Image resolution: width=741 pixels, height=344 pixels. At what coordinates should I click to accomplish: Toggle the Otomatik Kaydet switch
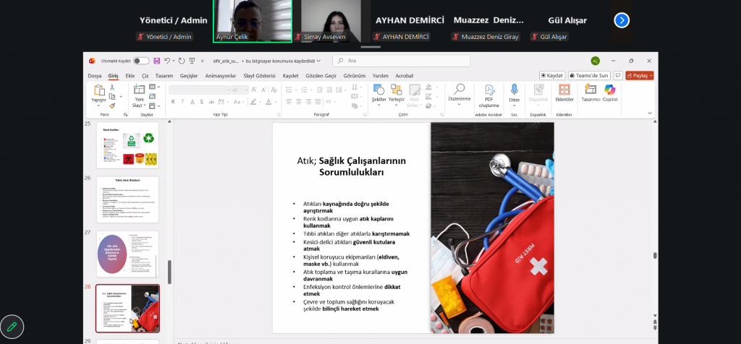tap(141, 61)
